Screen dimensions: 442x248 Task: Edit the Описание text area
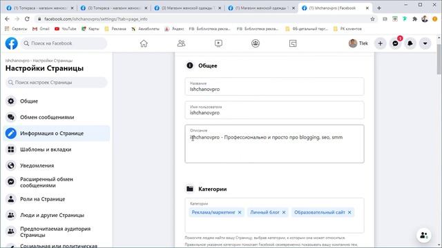pos(274,144)
